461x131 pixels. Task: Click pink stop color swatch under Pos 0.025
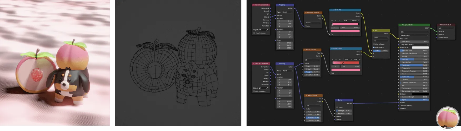(x=346, y=70)
